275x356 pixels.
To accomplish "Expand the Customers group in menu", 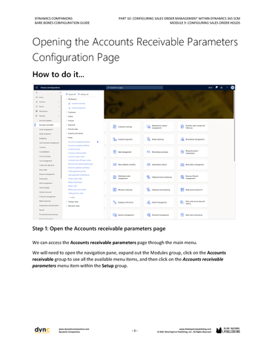I will (x=67, y=112).
